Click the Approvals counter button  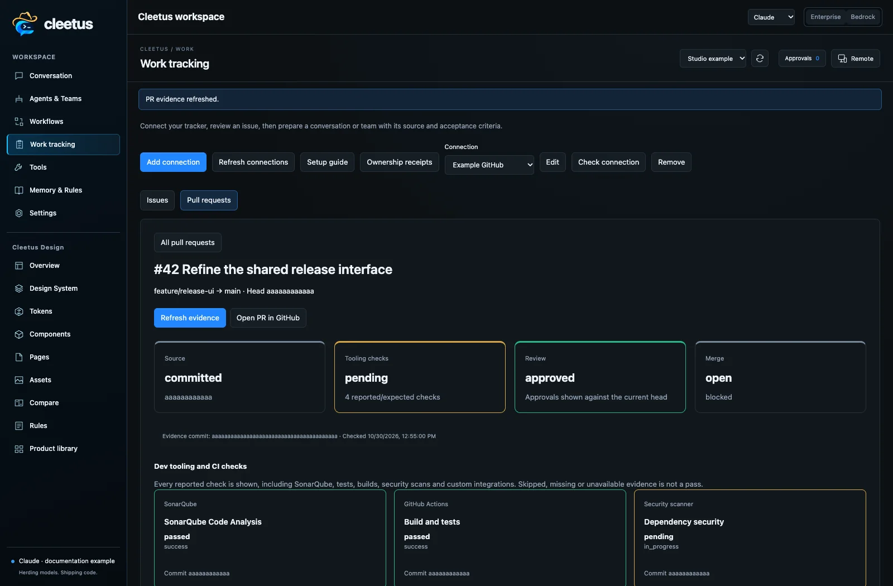802,59
